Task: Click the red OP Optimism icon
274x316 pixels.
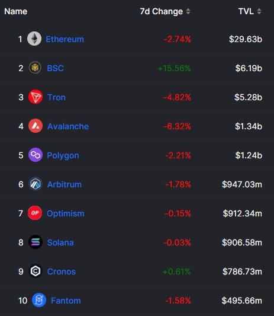Action: click(35, 213)
